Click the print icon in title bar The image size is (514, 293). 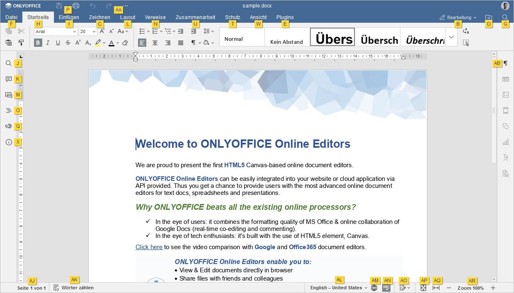[x=76, y=6]
